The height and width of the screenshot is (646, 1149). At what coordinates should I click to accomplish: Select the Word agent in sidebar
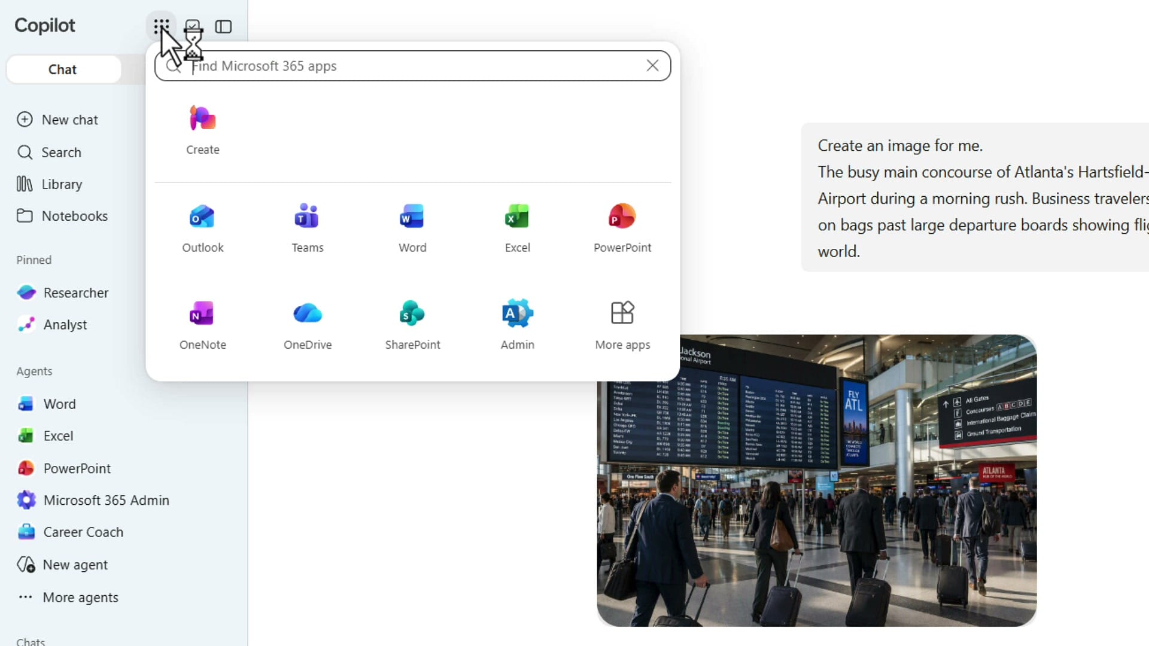47,404
